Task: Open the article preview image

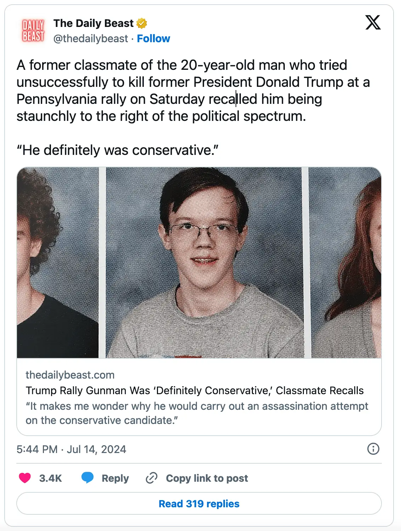Action: pyautogui.click(x=199, y=262)
